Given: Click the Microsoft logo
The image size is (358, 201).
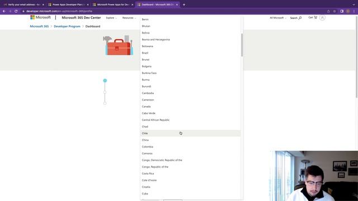Looking at the screenshot, I should 40,17.
